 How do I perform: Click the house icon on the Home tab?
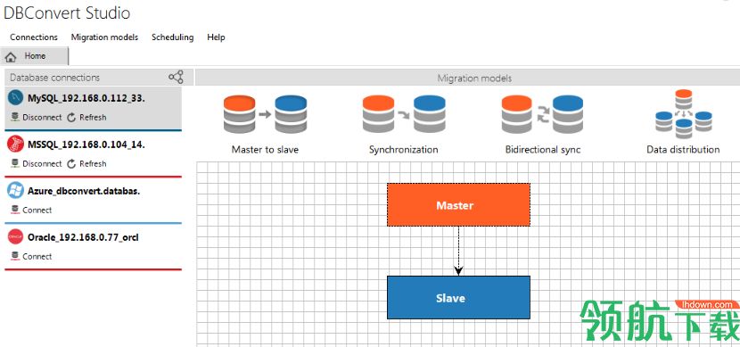pos(11,56)
